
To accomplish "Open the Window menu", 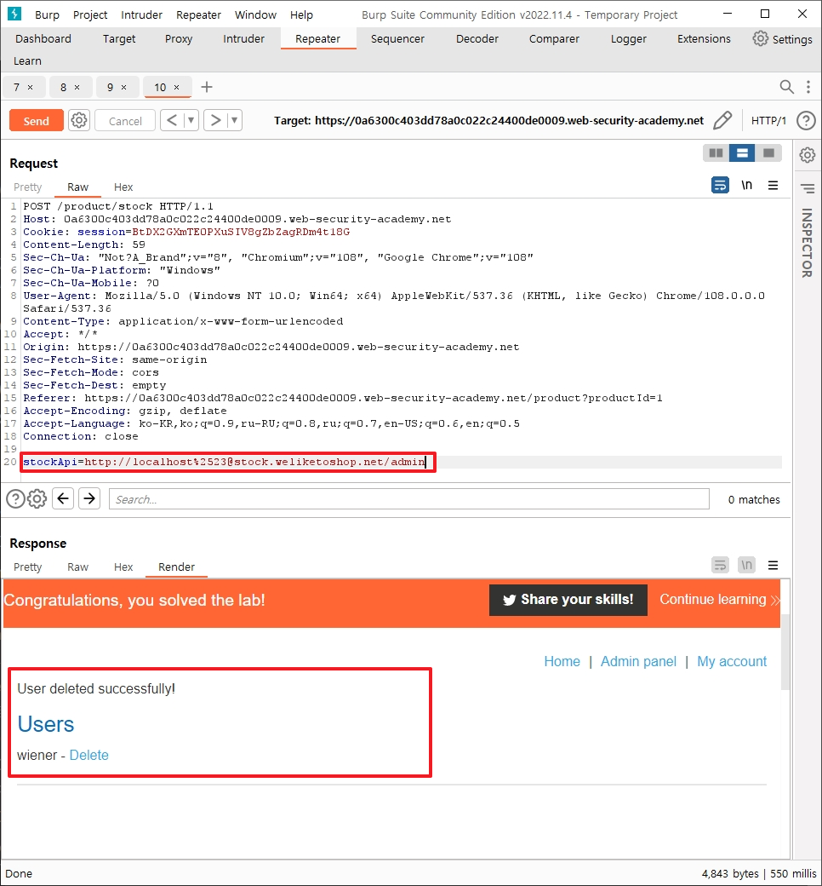I will pyautogui.click(x=256, y=14).
